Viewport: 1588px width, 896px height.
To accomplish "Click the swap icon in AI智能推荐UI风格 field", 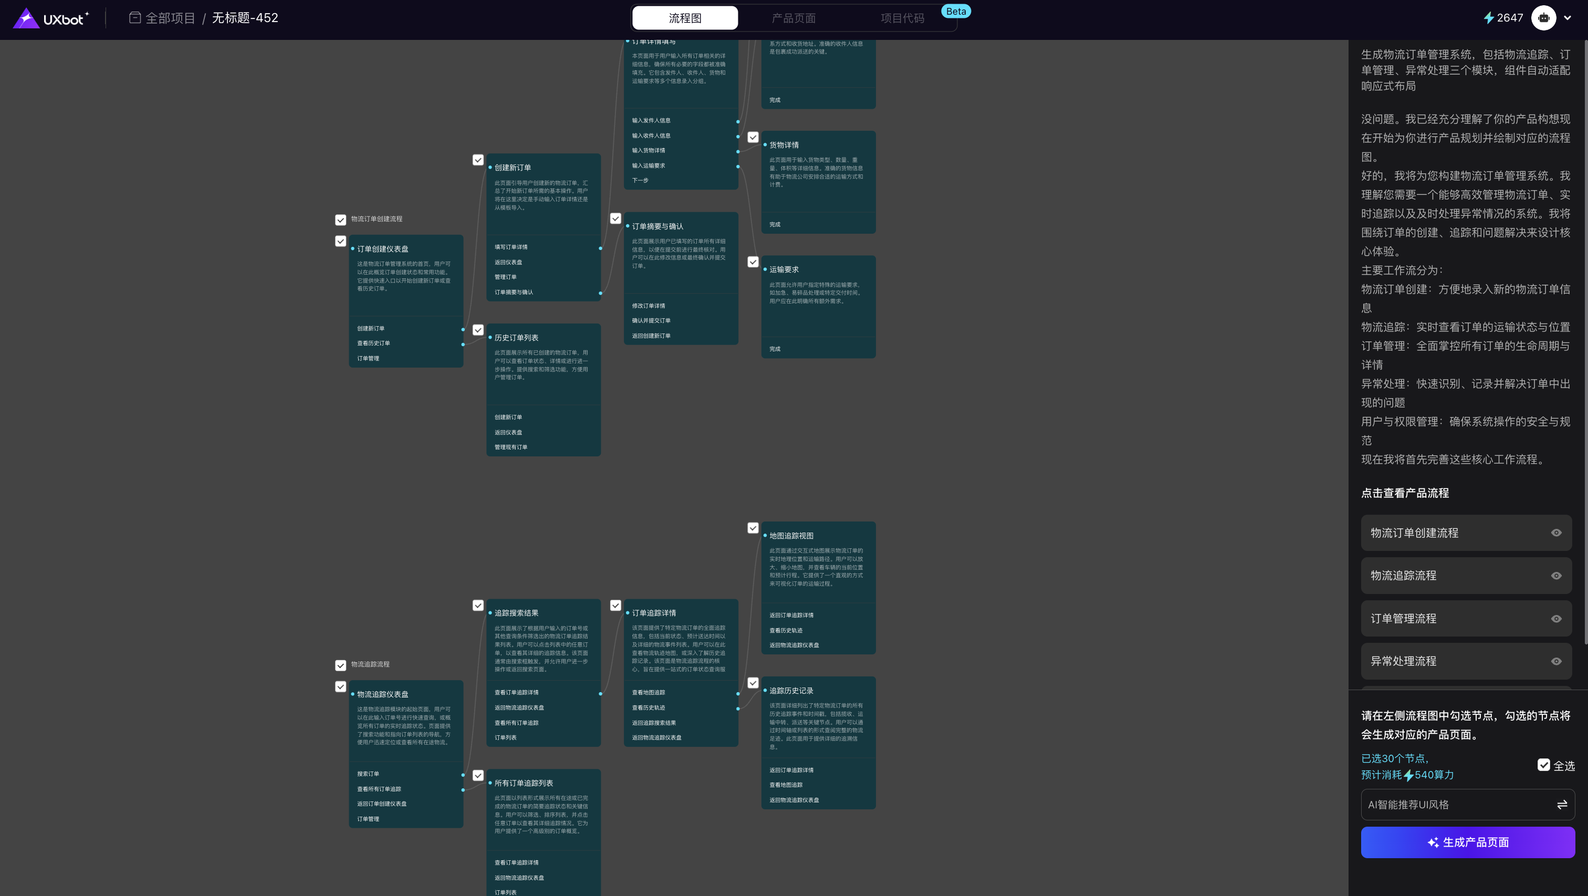I will tap(1562, 805).
